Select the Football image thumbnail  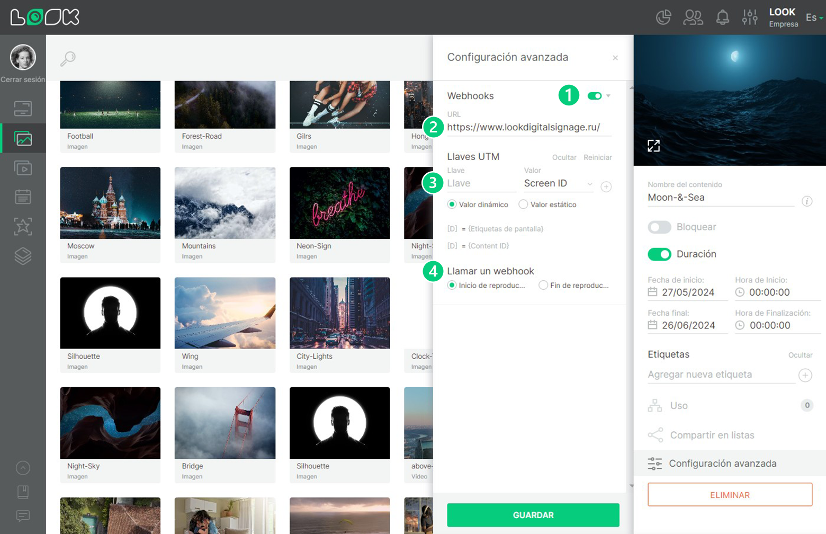(110, 105)
